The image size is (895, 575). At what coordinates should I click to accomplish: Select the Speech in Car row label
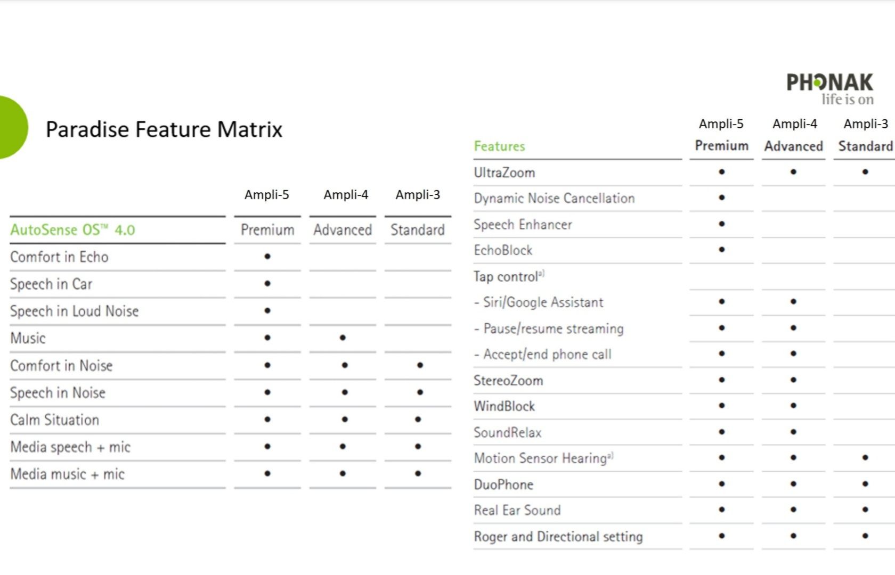click(x=51, y=284)
